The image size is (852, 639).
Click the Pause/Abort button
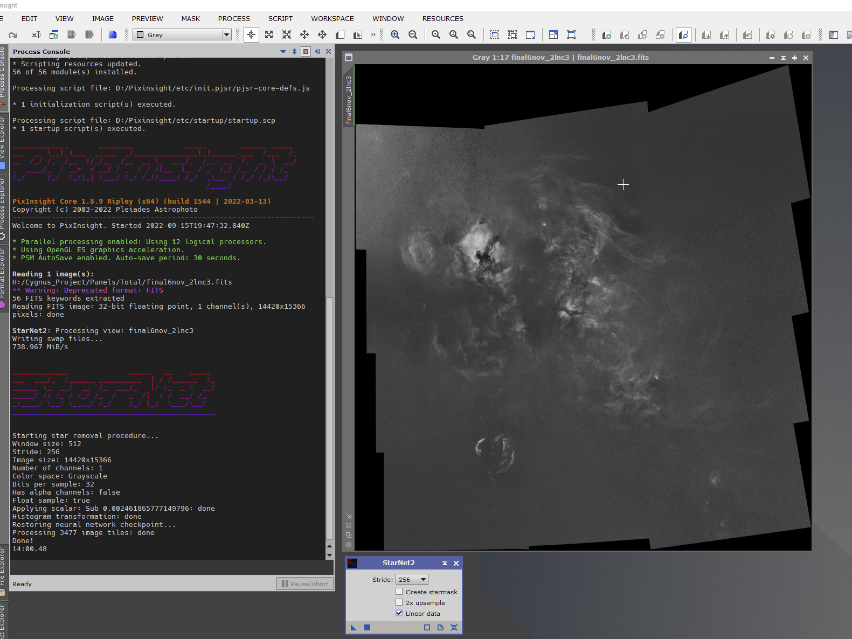pyautogui.click(x=305, y=584)
